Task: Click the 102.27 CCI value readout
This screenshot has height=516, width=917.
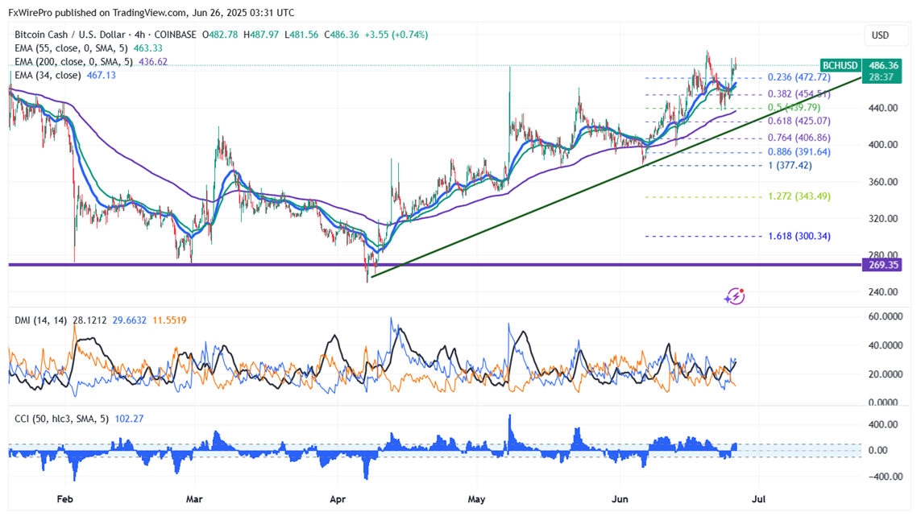Action: 130,419
